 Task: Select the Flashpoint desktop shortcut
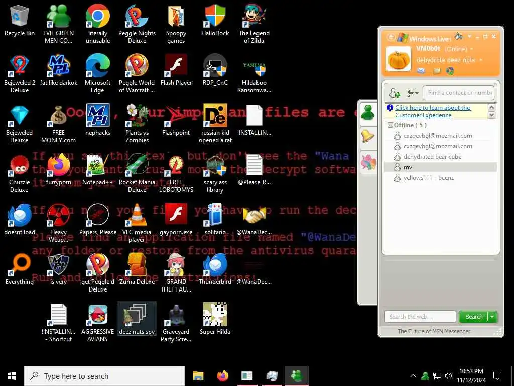176,121
